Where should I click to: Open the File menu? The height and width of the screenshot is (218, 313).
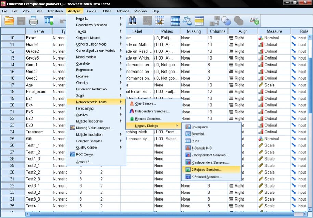coord(4,11)
